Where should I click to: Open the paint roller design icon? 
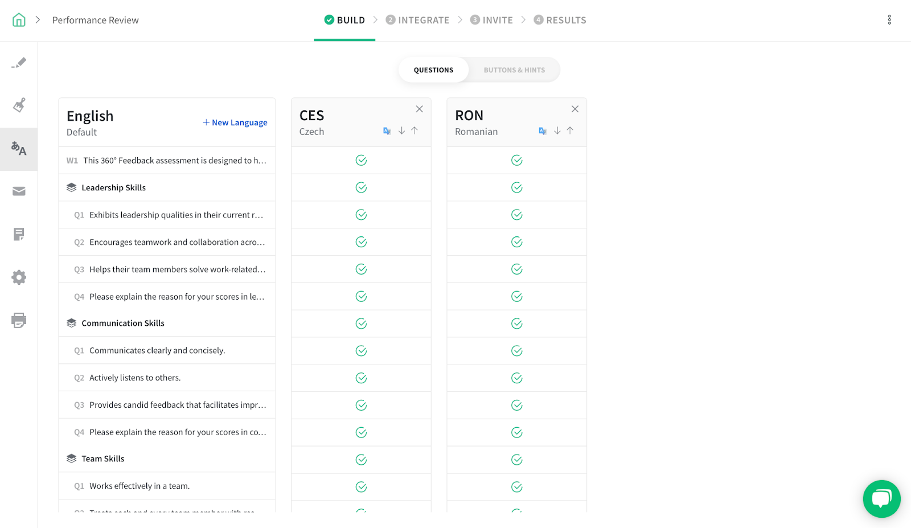tap(19, 105)
